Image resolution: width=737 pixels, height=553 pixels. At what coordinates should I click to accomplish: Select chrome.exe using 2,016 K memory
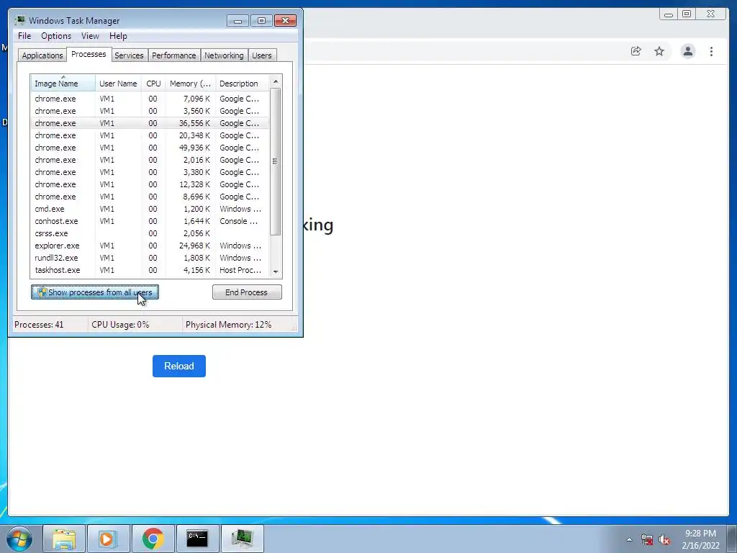[x=150, y=160]
